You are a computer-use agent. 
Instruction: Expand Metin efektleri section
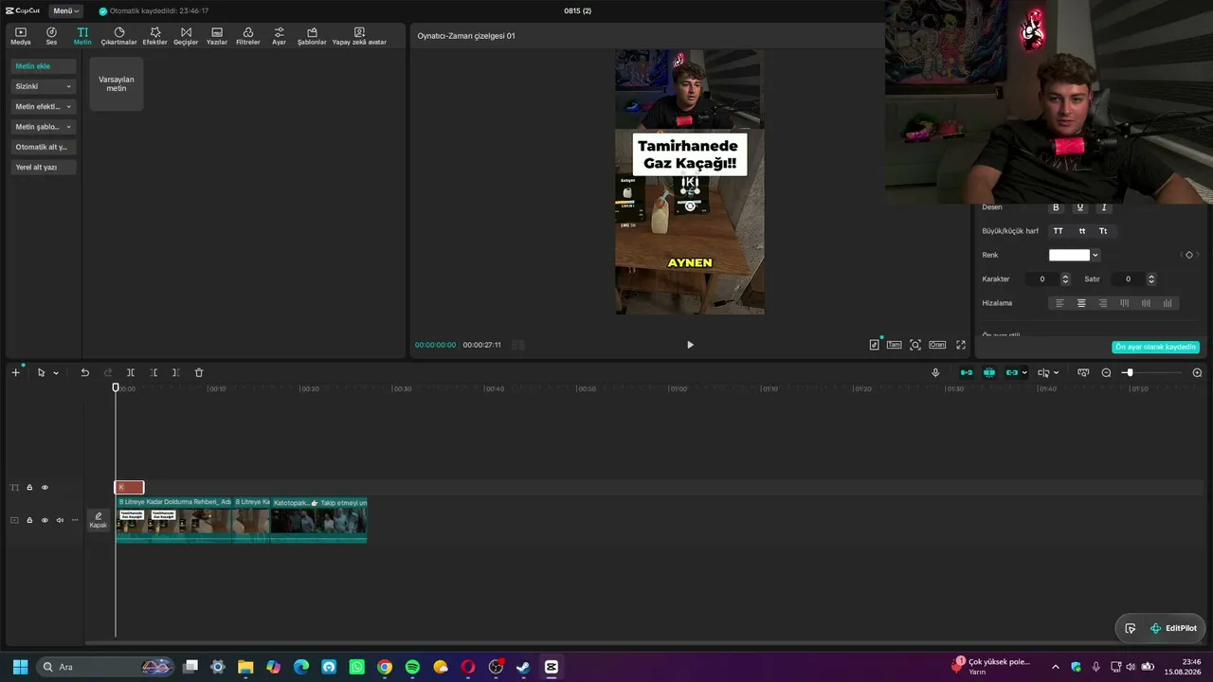pyautogui.click(x=44, y=106)
